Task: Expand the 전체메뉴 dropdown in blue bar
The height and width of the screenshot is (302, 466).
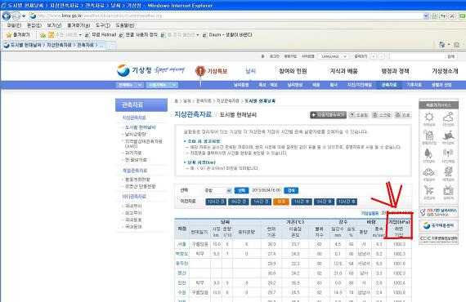Action: click(x=129, y=85)
